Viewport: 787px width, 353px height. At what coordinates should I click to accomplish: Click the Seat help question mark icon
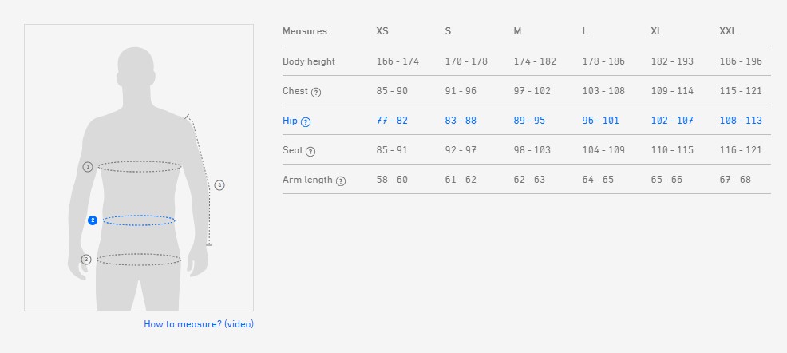tap(310, 151)
